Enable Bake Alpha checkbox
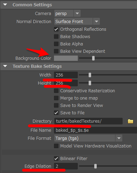The image size is (137, 173). pos(56,44)
